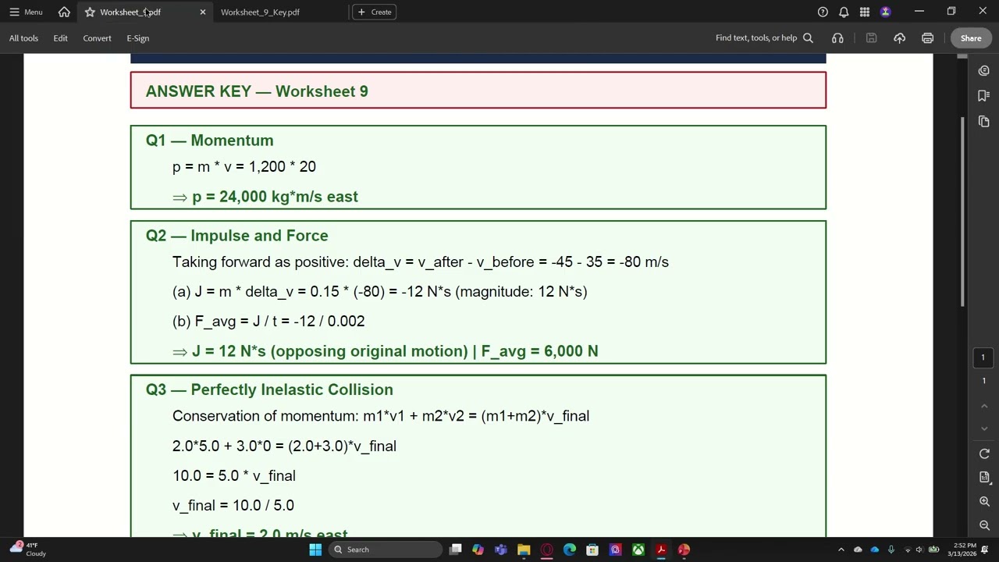The height and width of the screenshot is (562, 999).
Task: Open the page display fit dropdown
Action: 984,477
